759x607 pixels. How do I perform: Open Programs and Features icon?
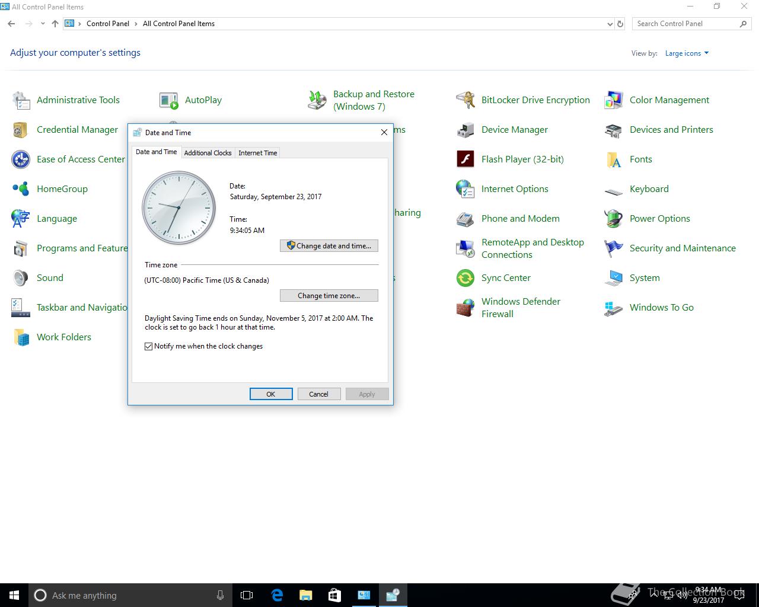[x=21, y=248]
